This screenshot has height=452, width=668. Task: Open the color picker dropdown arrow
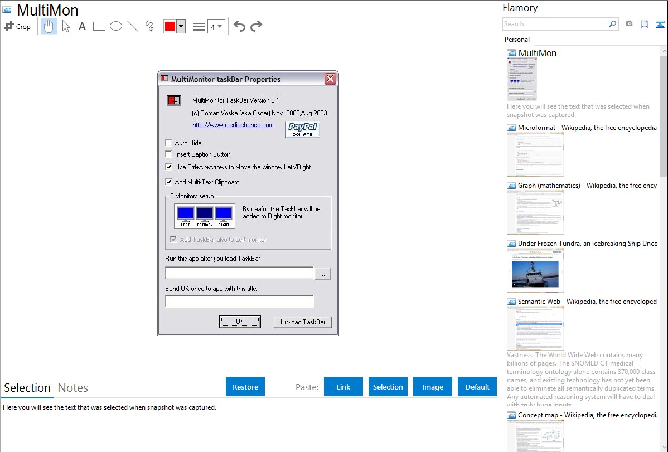pos(181,26)
